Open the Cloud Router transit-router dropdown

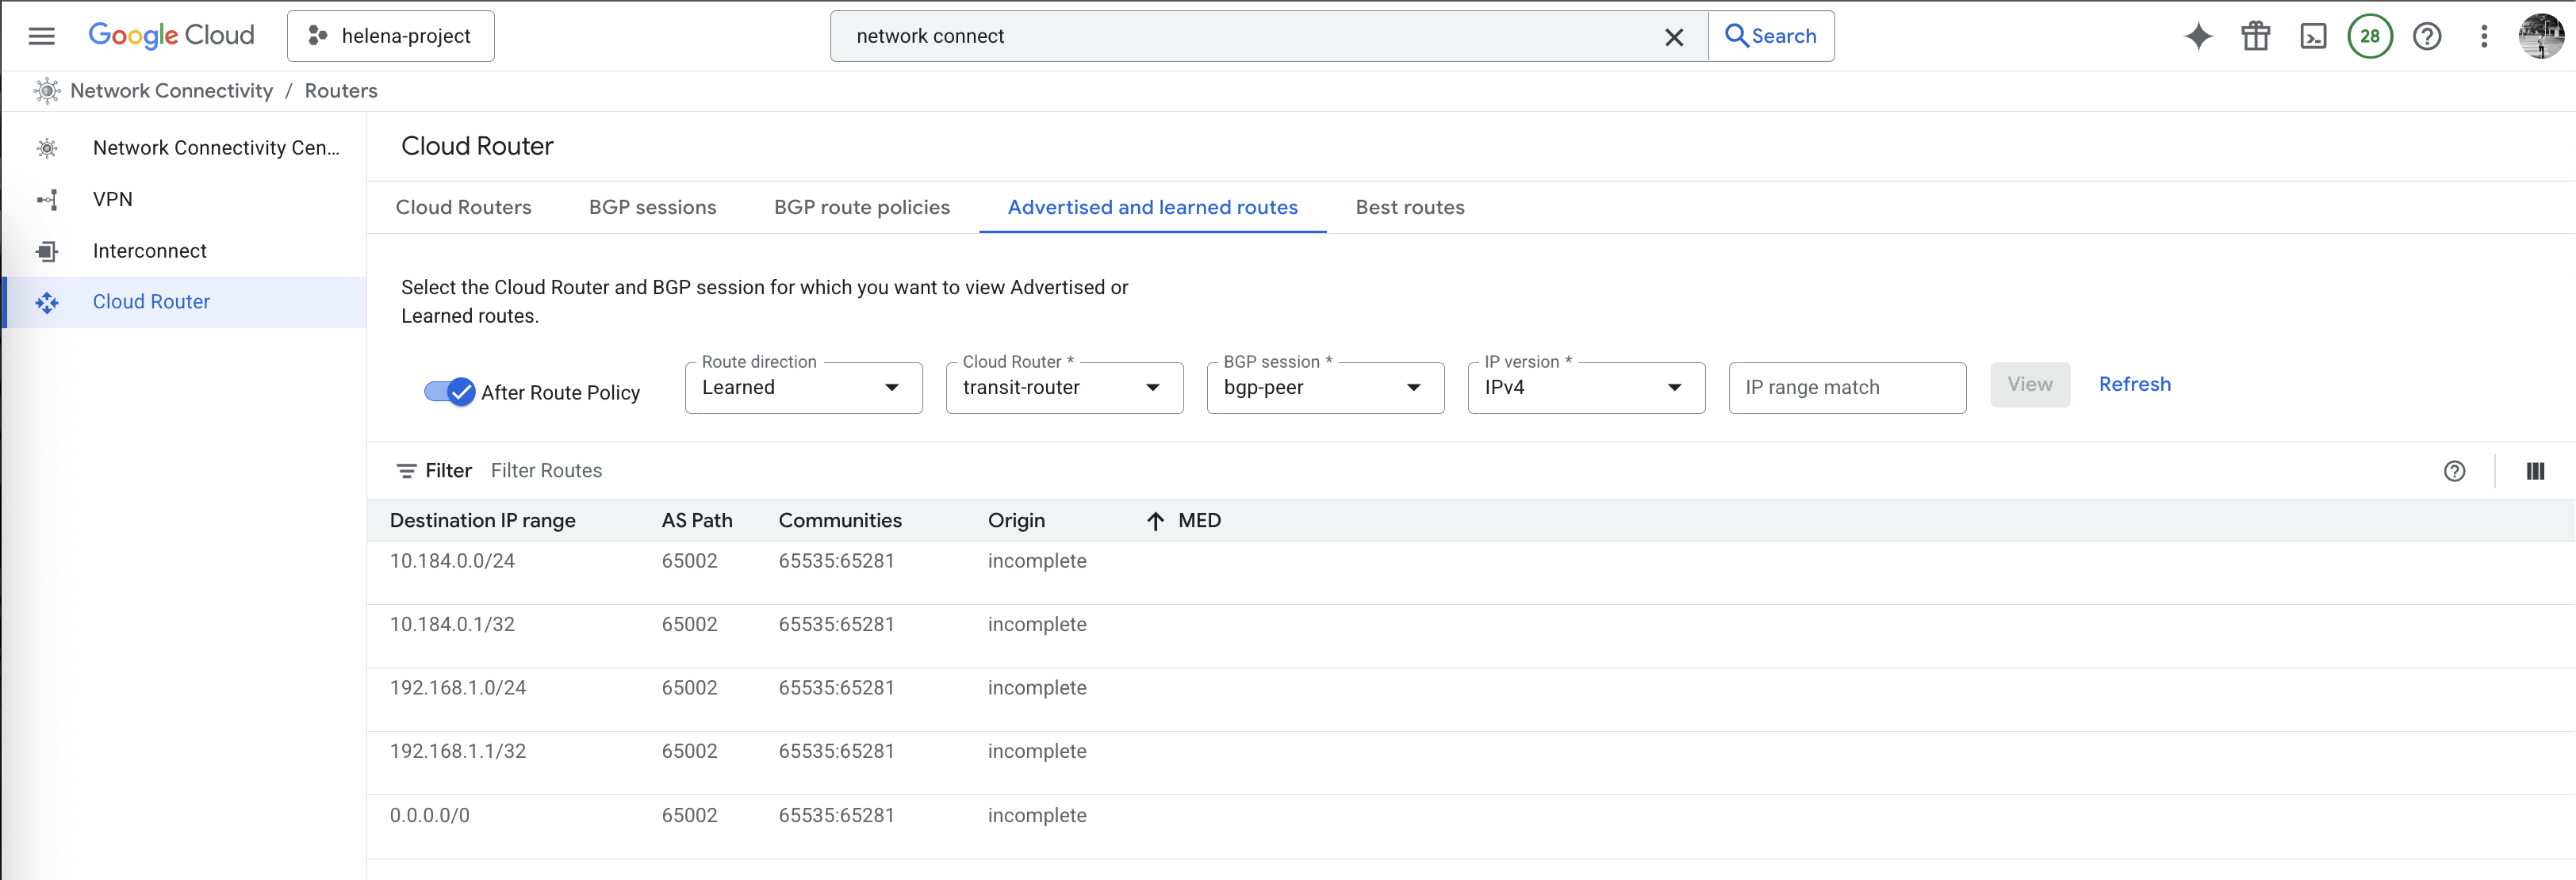(1064, 388)
